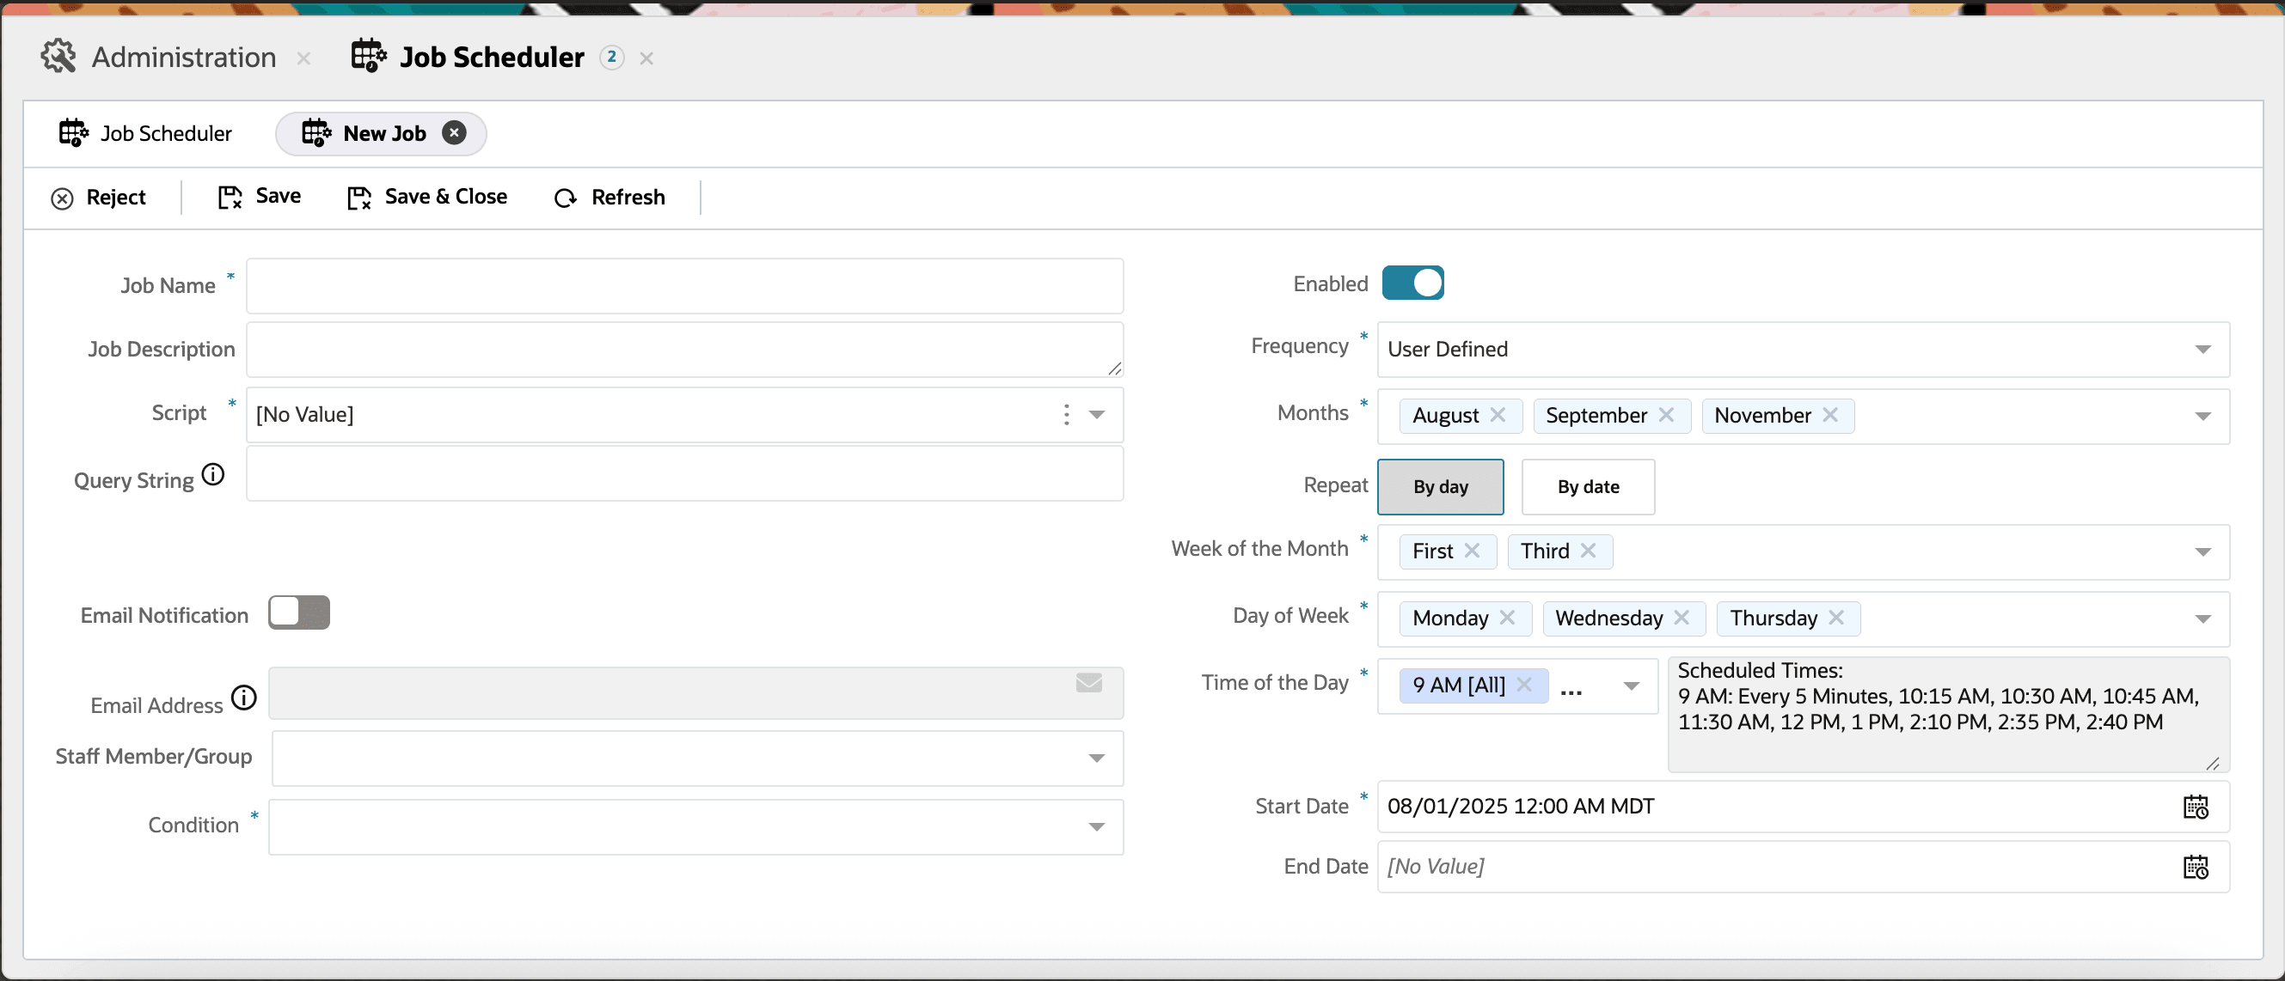Close the New Job tab

click(454, 133)
